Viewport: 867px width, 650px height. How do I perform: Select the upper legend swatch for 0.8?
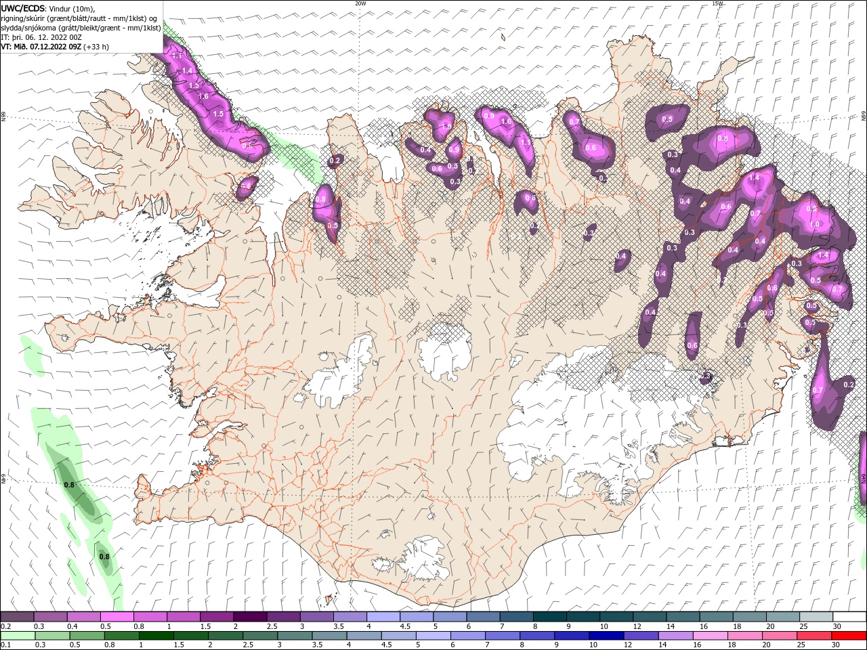pyautogui.click(x=150, y=617)
